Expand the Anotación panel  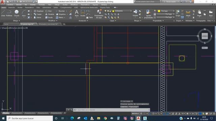click(x=83, y=21)
